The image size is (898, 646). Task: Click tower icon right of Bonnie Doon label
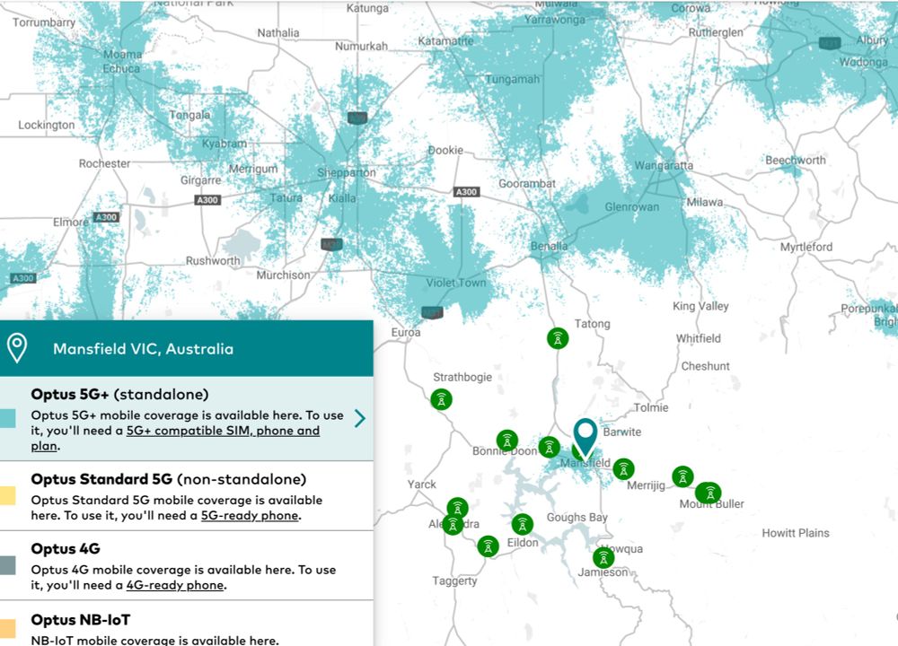point(549,447)
